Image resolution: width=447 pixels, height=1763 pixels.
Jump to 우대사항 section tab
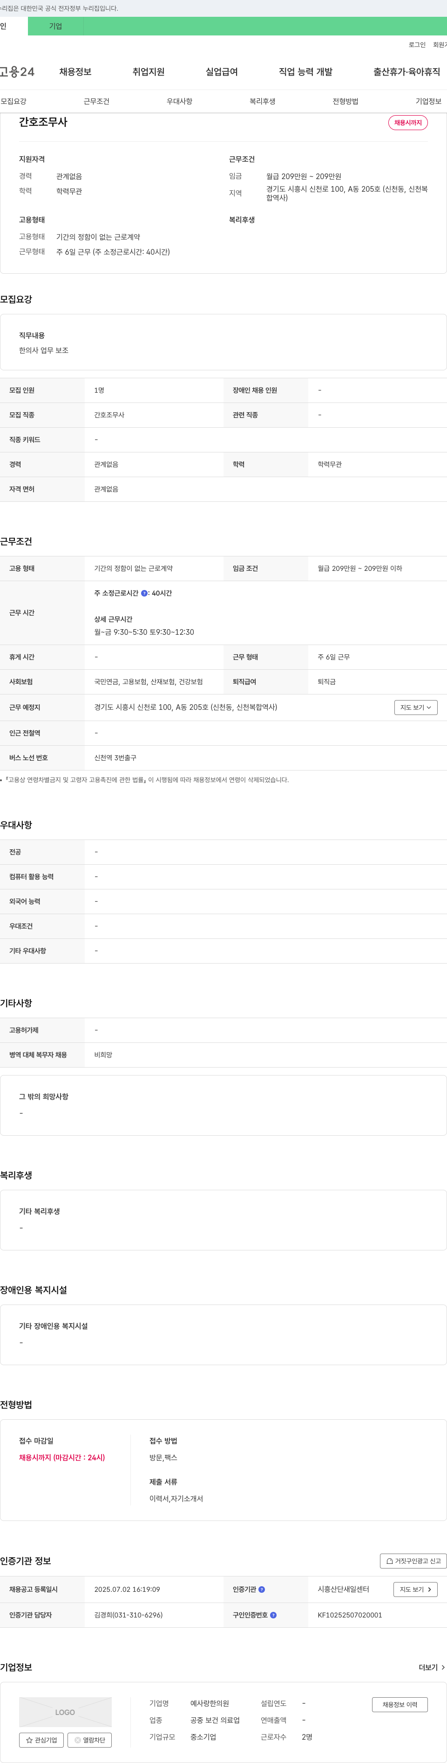pyautogui.click(x=179, y=101)
